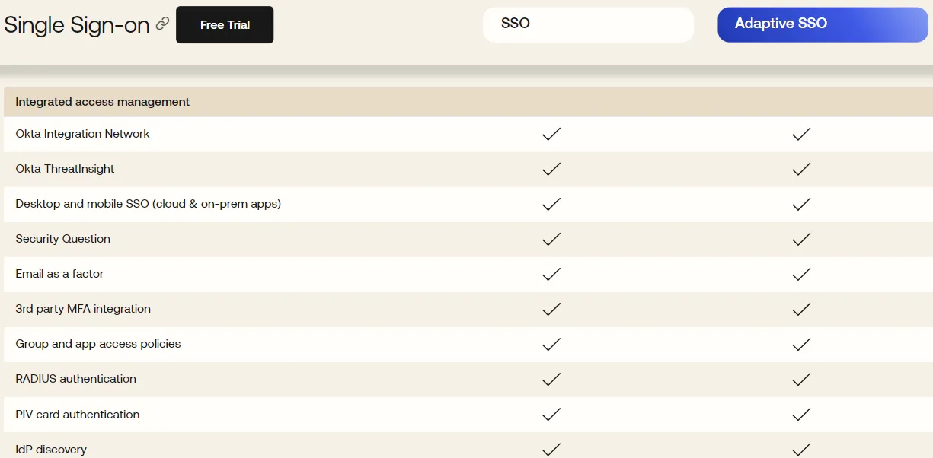Click Desktop and mobile SSO row label
Image resolution: width=933 pixels, height=458 pixels.
[149, 204]
